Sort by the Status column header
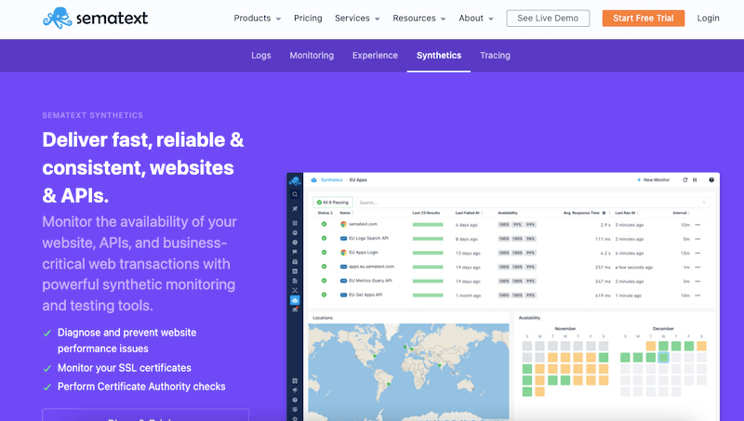The height and width of the screenshot is (421, 744). click(x=325, y=213)
